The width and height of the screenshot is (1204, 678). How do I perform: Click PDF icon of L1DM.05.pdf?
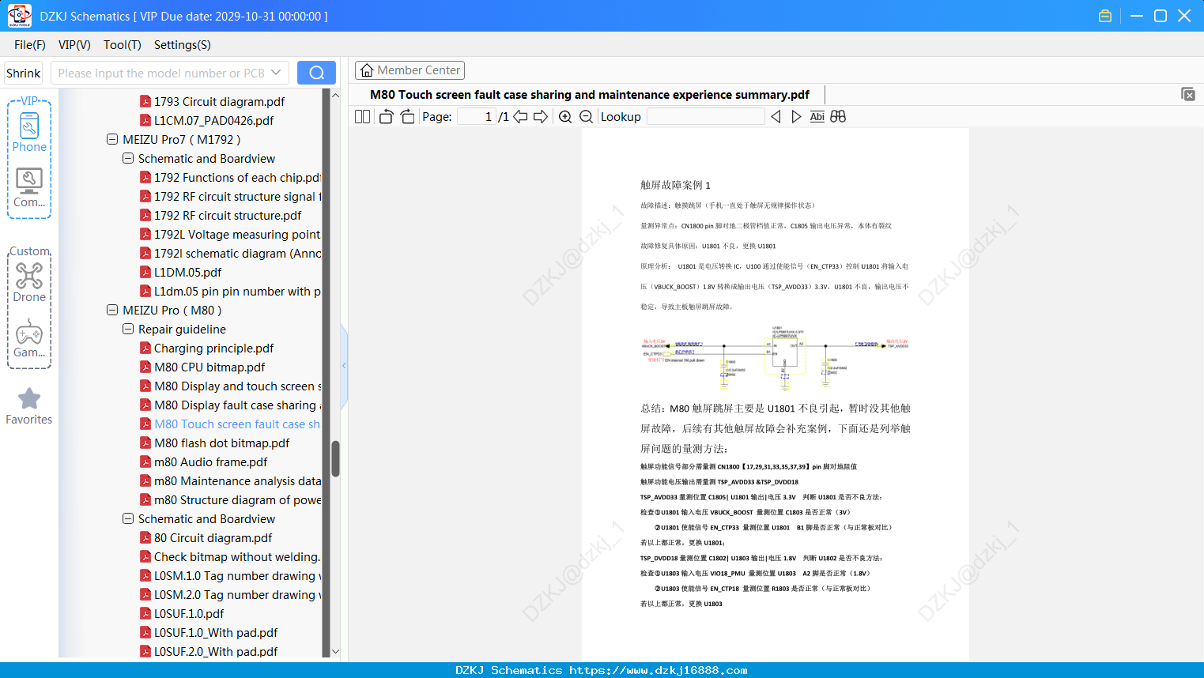coord(145,272)
